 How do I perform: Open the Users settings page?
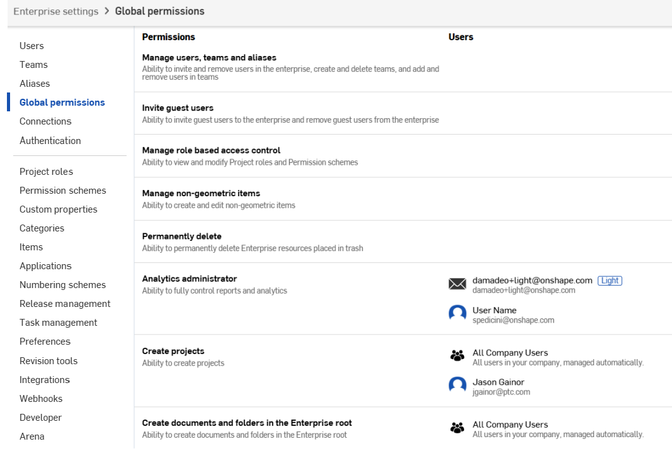(31, 46)
